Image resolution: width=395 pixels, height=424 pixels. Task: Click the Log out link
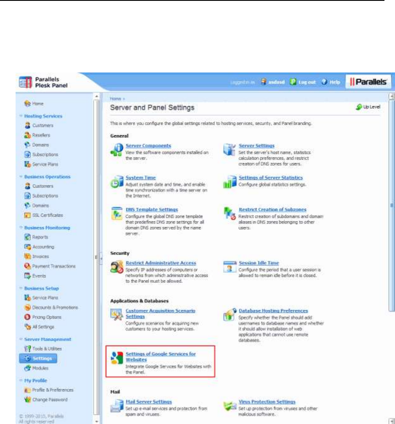point(307,82)
